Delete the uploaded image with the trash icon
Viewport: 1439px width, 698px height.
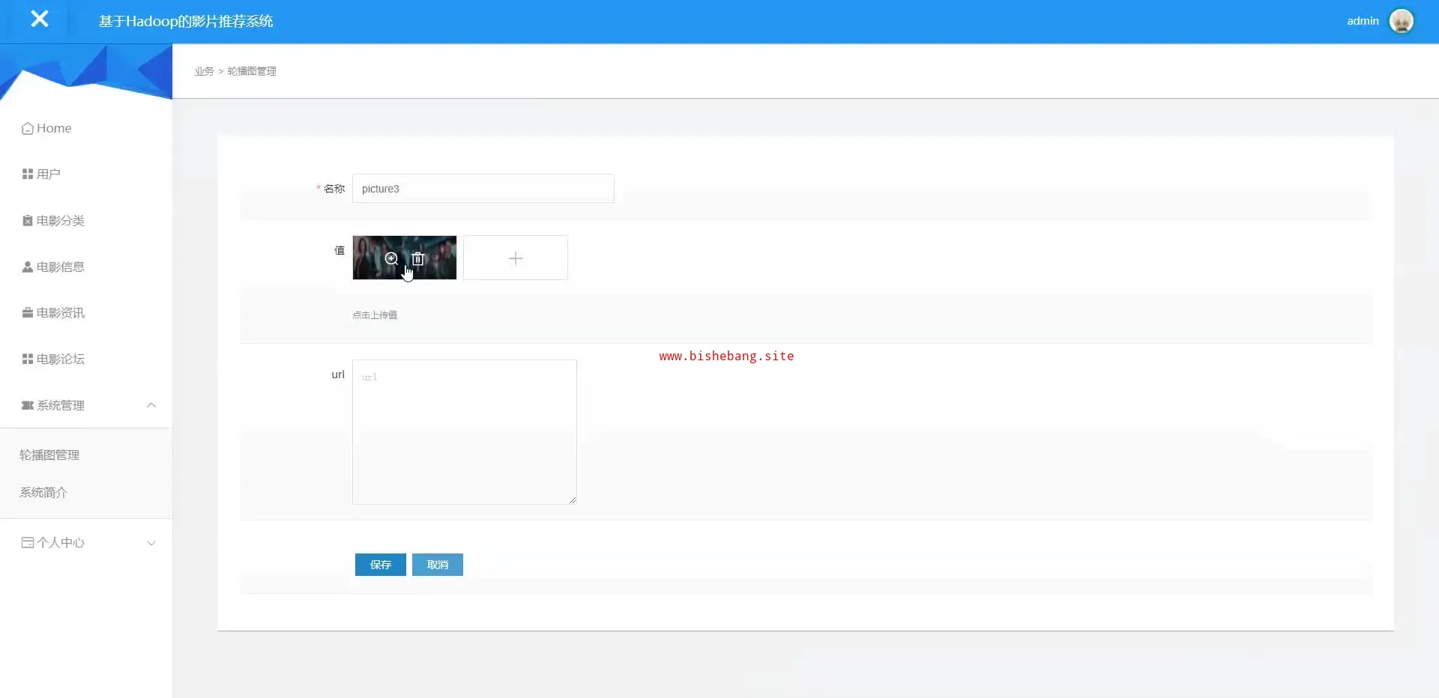point(418,258)
